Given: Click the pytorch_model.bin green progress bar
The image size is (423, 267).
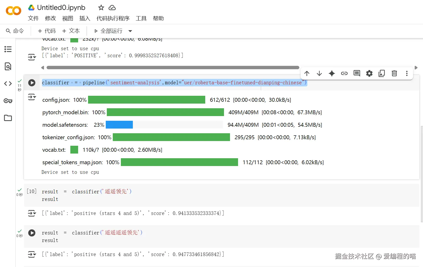Looking at the screenshot, I should [165, 112].
